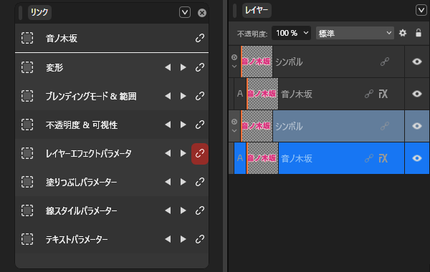Image resolution: width=430 pixels, height=272 pixels.
Task: Toggle the link icon for 塗りつぶしパラメーター
Action: click(x=200, y=182)
